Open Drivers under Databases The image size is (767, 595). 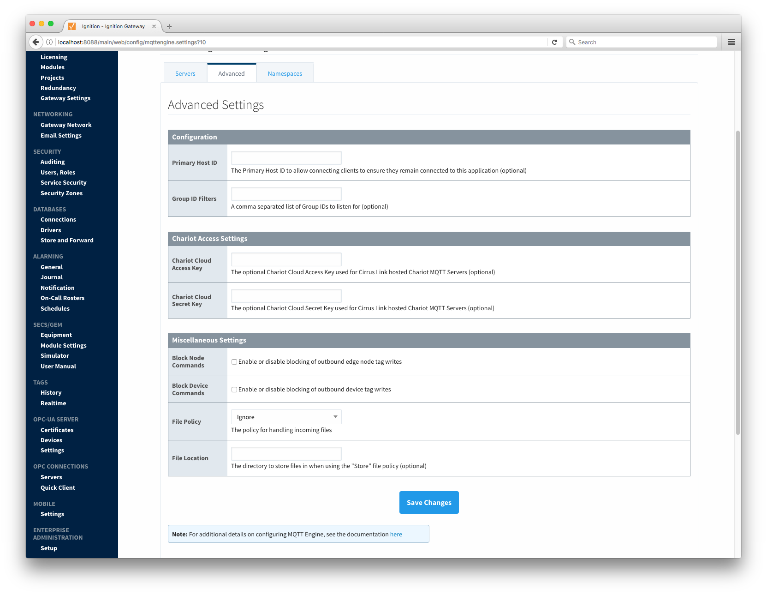click(51, 230)
